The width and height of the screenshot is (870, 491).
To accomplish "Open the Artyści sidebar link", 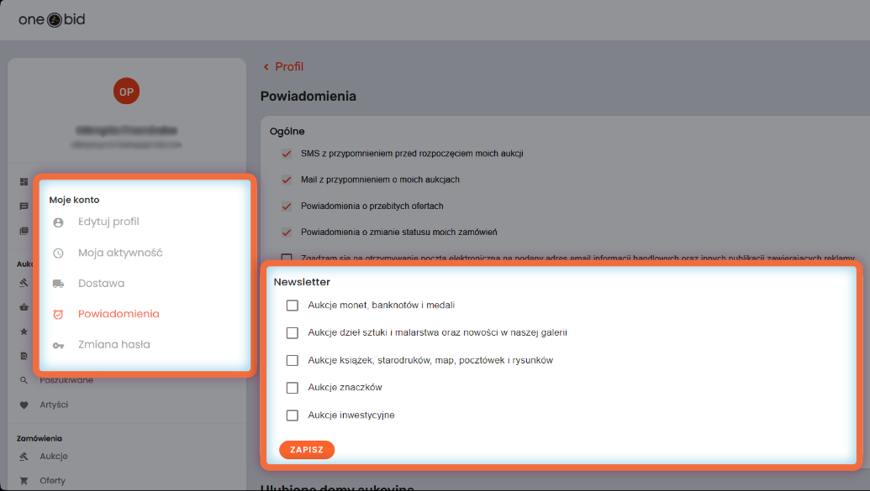I will point(54,405).
